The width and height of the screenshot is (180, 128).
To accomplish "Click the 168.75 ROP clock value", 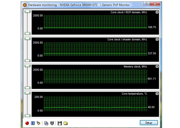I will [x=152, y=27].
